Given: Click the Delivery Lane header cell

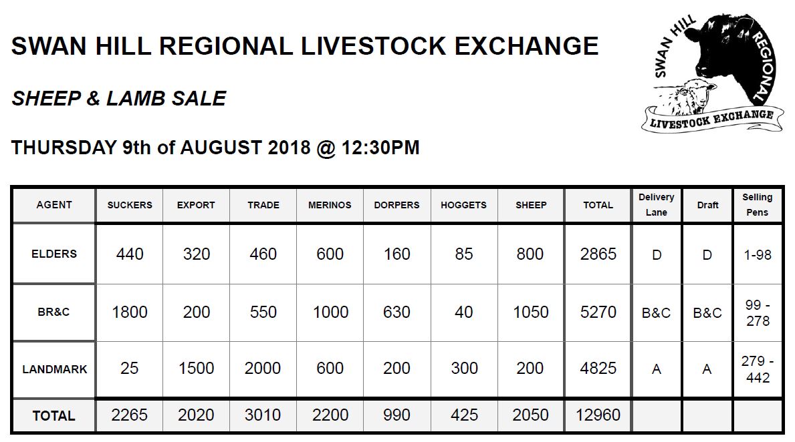Looking at the screenshot, I should pyautogui.click(x=657, y=205).
